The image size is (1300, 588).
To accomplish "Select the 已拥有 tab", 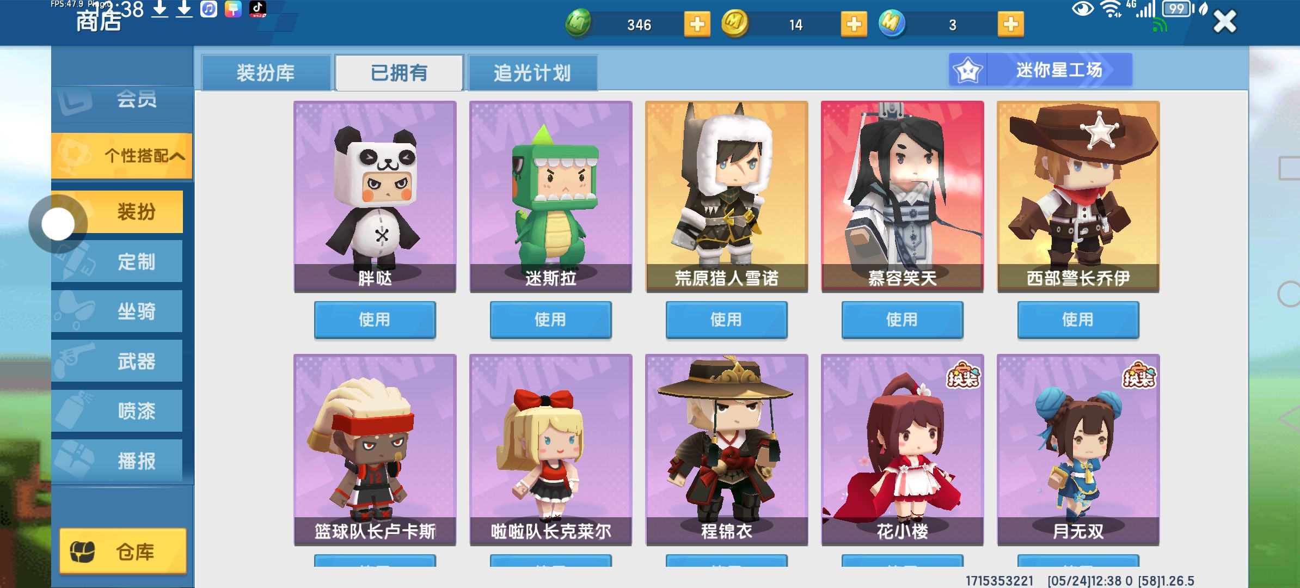I will pyautogui.click(x=399, y=72).
